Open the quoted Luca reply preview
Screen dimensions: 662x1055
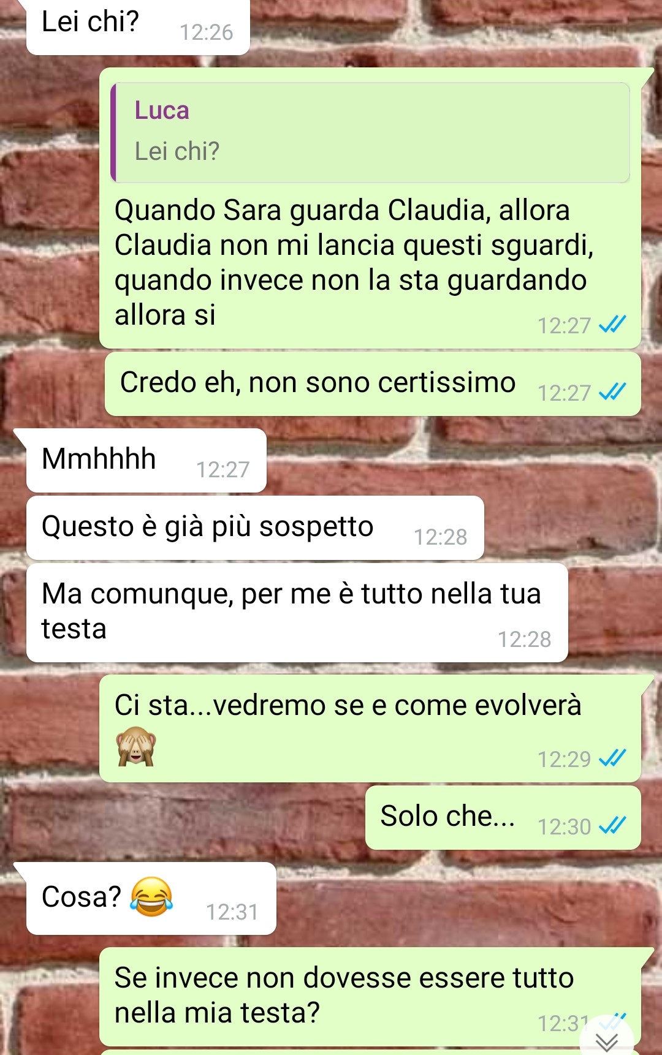point(370,132)
